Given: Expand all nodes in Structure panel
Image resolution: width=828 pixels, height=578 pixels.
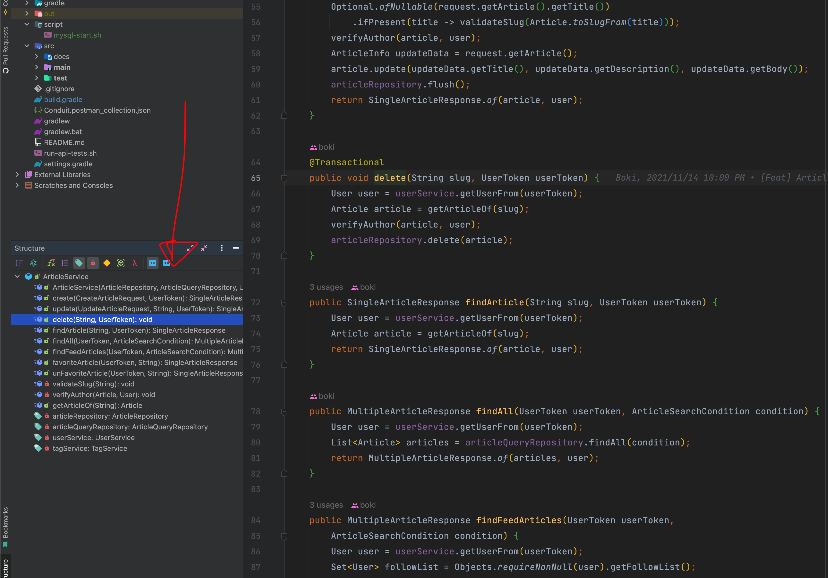Looking at the screenshot, I should coord(190,248).
